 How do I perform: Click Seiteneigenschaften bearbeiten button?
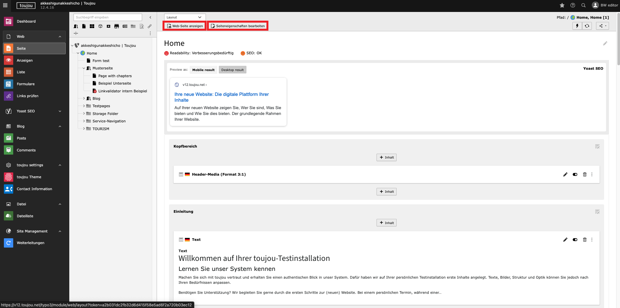click(x=238, y=26)
